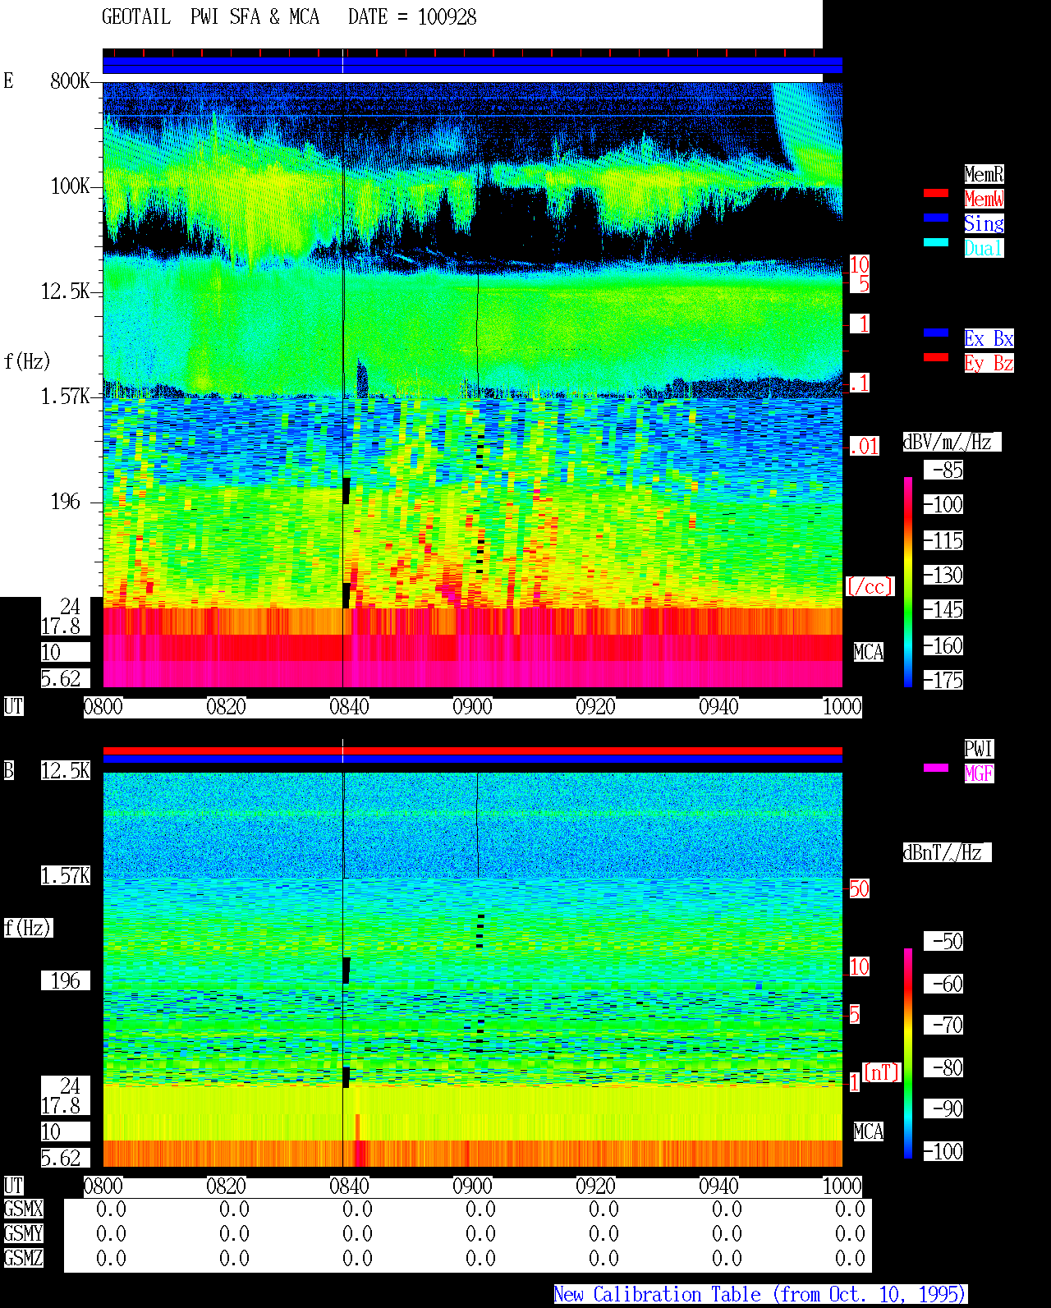Click the MemR legend label

coord(984,174)
